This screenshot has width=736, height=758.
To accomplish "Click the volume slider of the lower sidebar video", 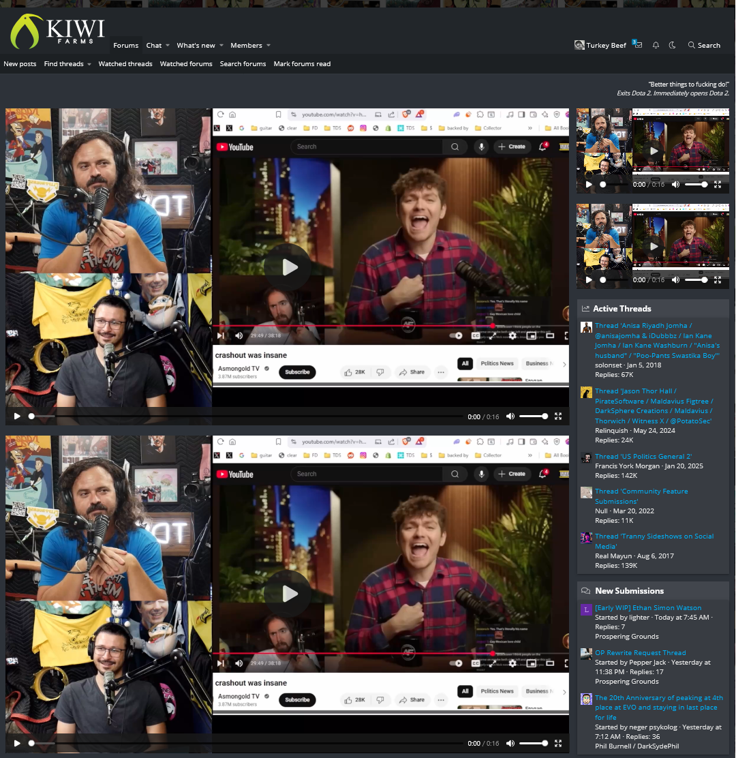I will (x=696, y=279).
